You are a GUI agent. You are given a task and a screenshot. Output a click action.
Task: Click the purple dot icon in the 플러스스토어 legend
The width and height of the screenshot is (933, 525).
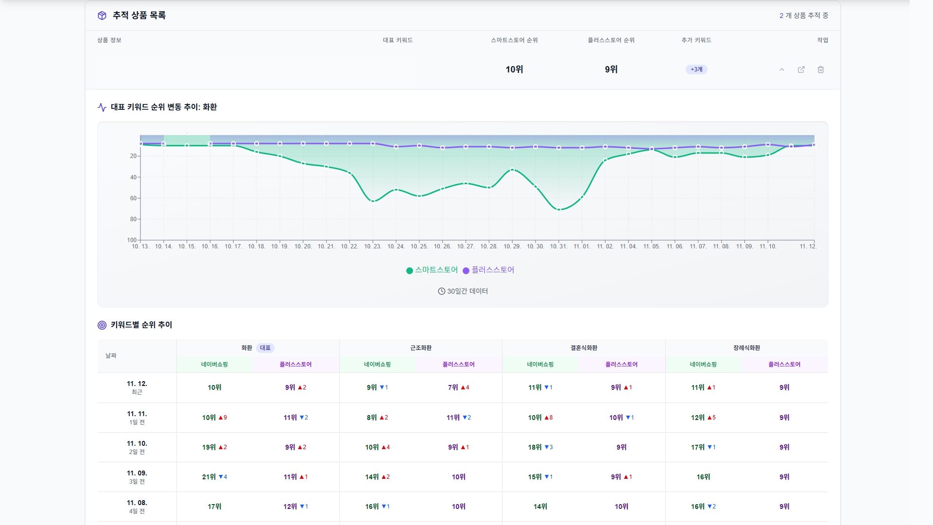click(466, 269)
